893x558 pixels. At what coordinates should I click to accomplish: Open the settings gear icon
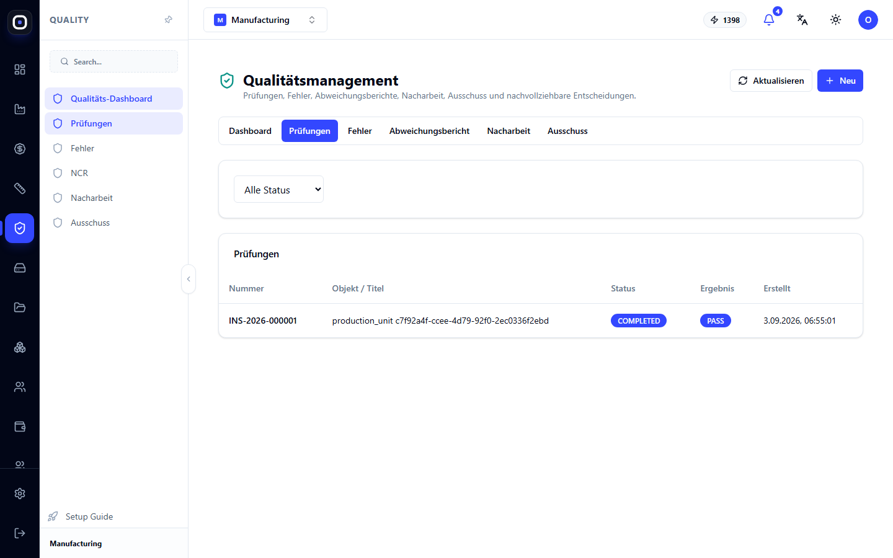[x=20, y=494]
